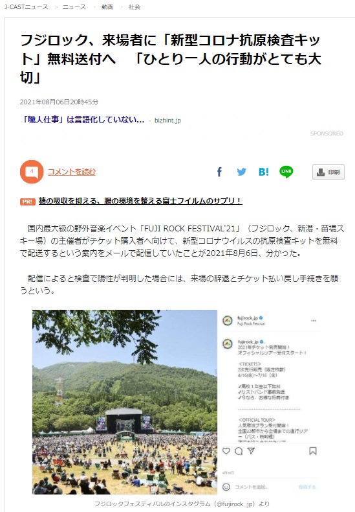
Task: Open Instagram post three-dots menu
Action: coord(314,321)
